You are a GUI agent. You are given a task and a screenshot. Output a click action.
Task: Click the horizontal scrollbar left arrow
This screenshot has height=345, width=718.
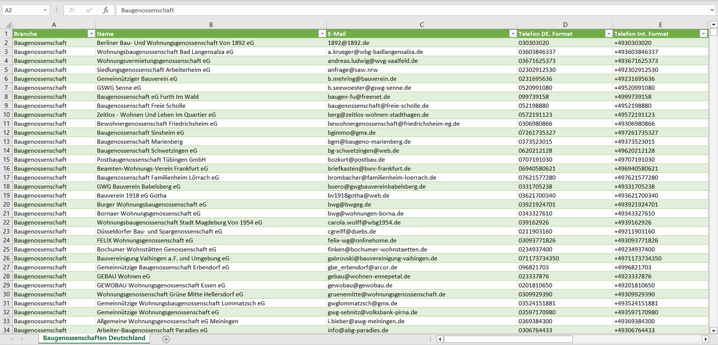click(x=440, y=339)
